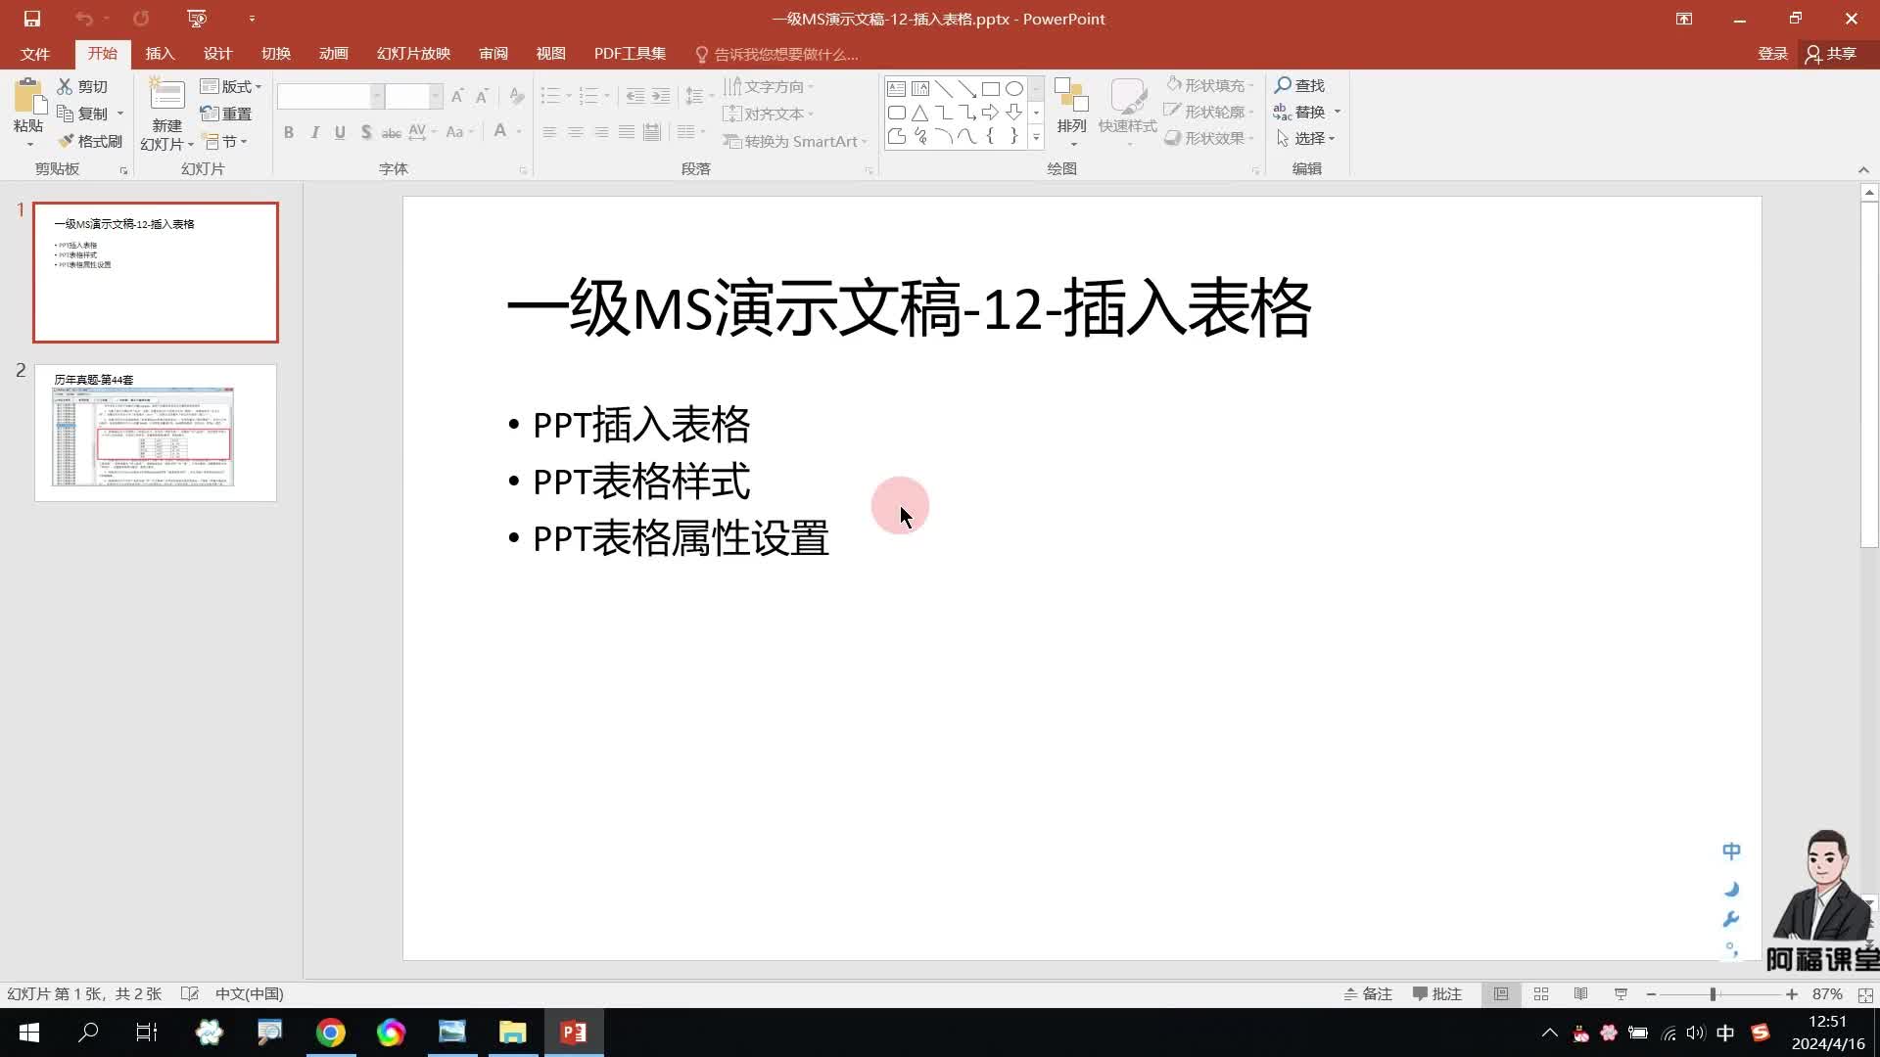Toggle Bold formatting
Image resolution: width=1880 pixels, height=1057 pixels.
coord(289,132)
